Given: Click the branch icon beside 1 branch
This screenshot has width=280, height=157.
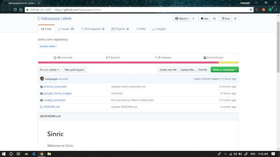Looking at the screenshot, I should (107, 58).
